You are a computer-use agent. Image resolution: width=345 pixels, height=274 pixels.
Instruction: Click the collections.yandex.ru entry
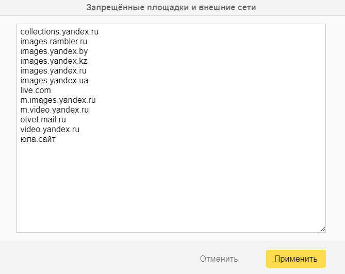59,32
